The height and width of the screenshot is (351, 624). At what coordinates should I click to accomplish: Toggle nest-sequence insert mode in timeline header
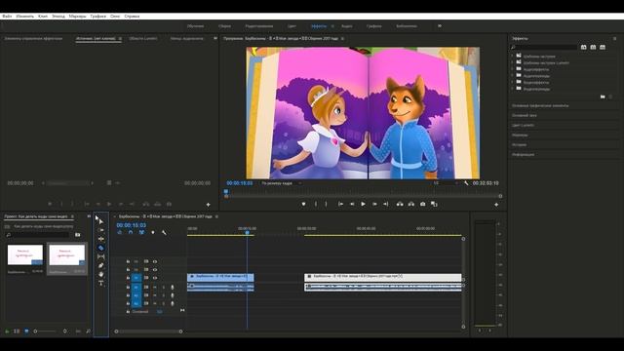coord(119,232)
